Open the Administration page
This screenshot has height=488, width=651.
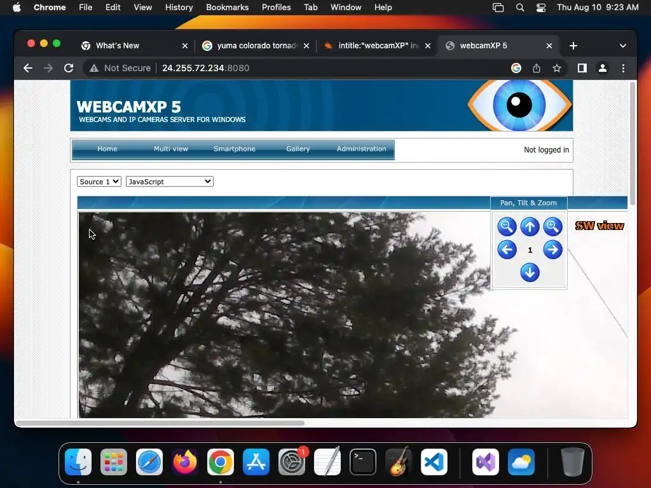(361, 149)
